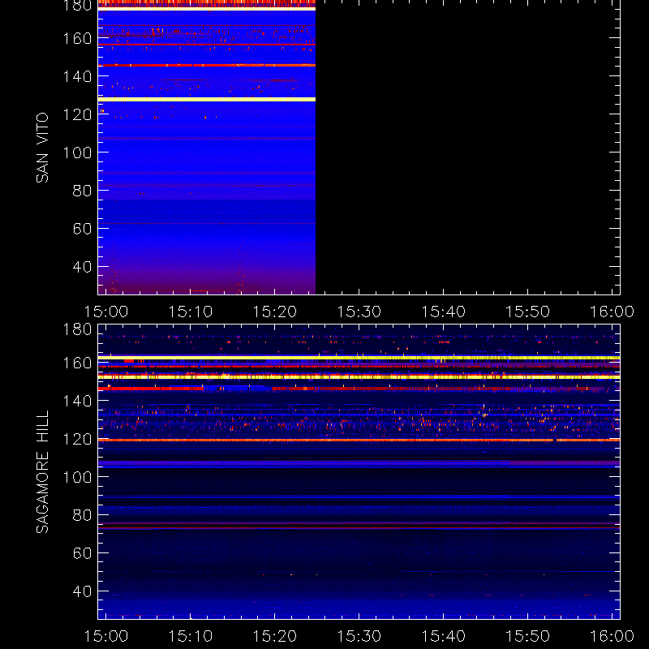Choose 15:40 time label under Sagamore Hill plot
The image size is (649, 649).
(x=443, y=636)
